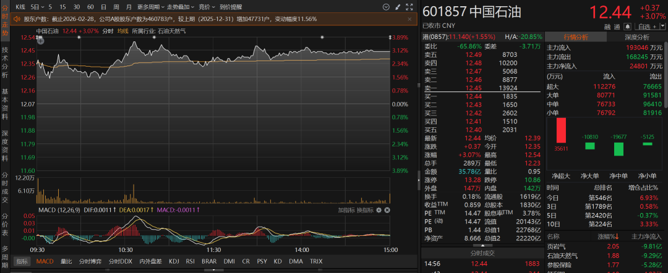This screenshot has height=273, width=668.
Task: Open 基本资料 sidebar tab
Action: click(5, 104)
